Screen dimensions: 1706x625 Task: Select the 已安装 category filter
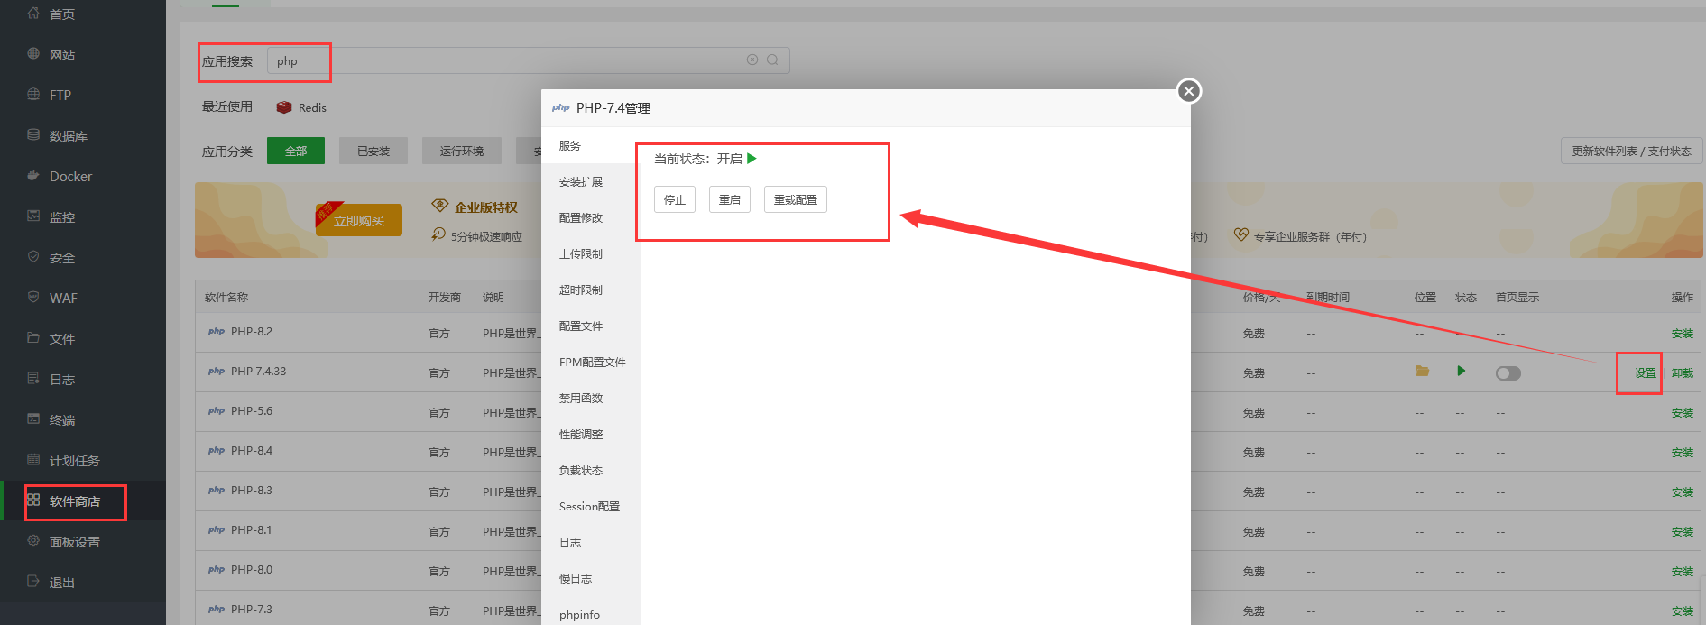click(x=373, y=152)
